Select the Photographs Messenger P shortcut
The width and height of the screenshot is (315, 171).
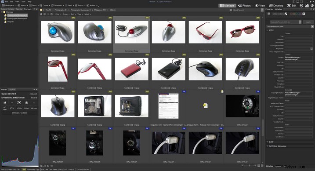point(17,18)
